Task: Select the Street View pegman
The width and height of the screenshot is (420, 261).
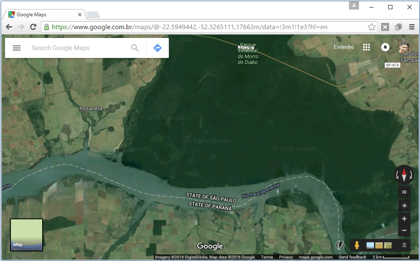Action: 356,245
